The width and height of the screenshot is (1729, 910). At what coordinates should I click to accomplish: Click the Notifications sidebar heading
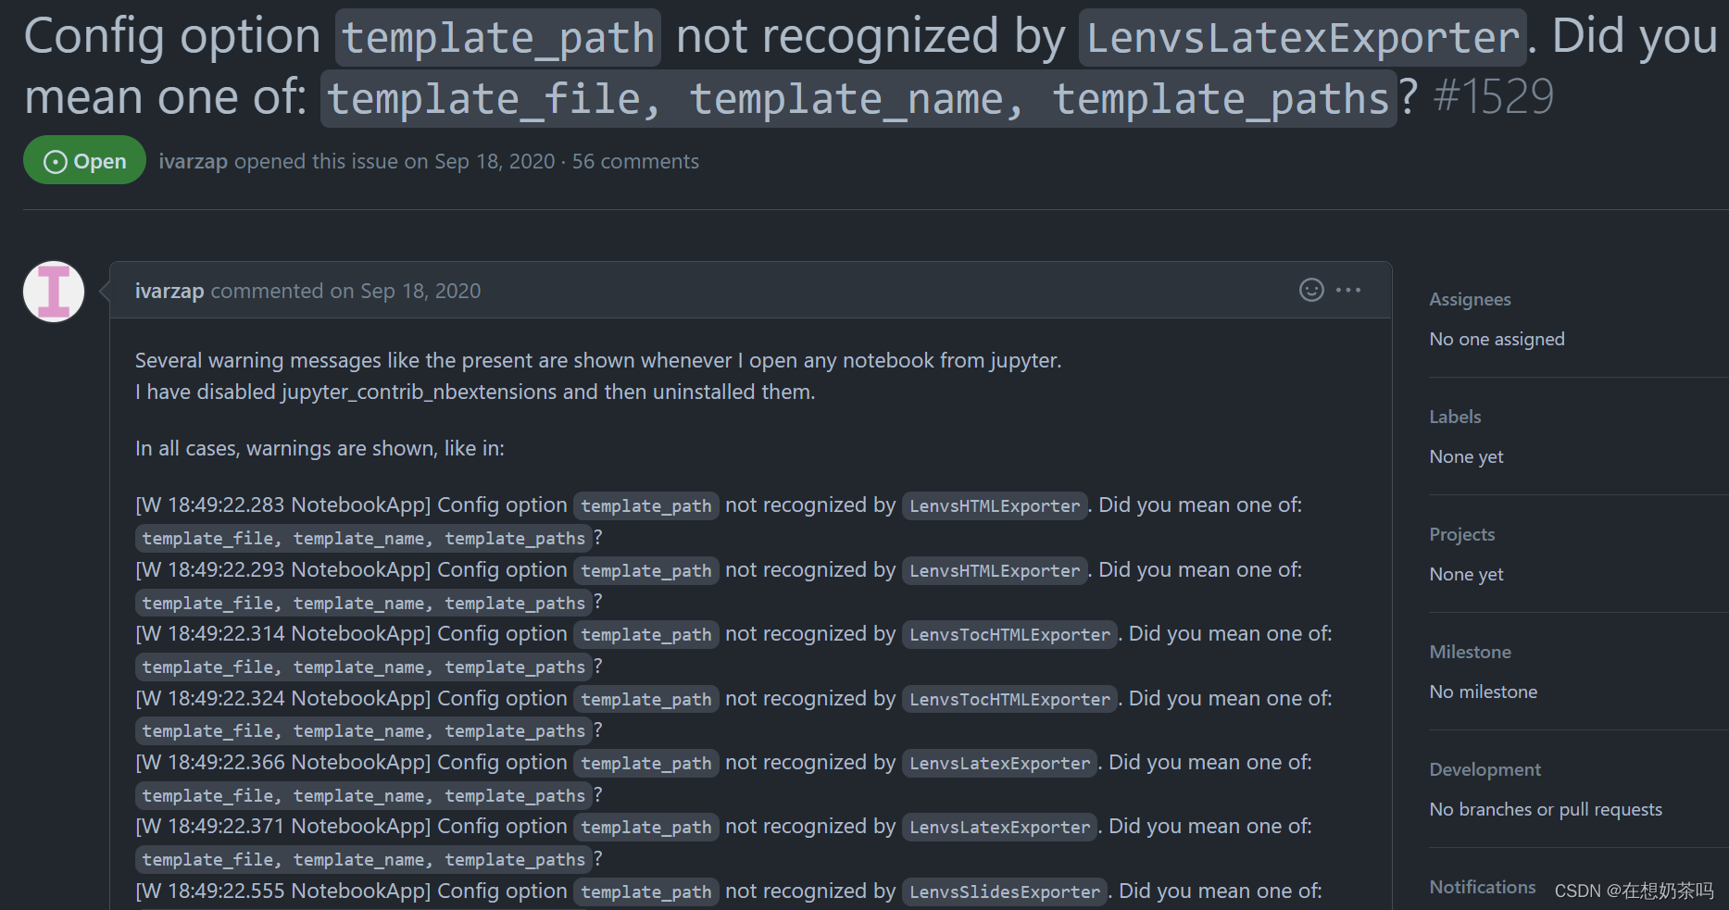tap(1482, 887)
